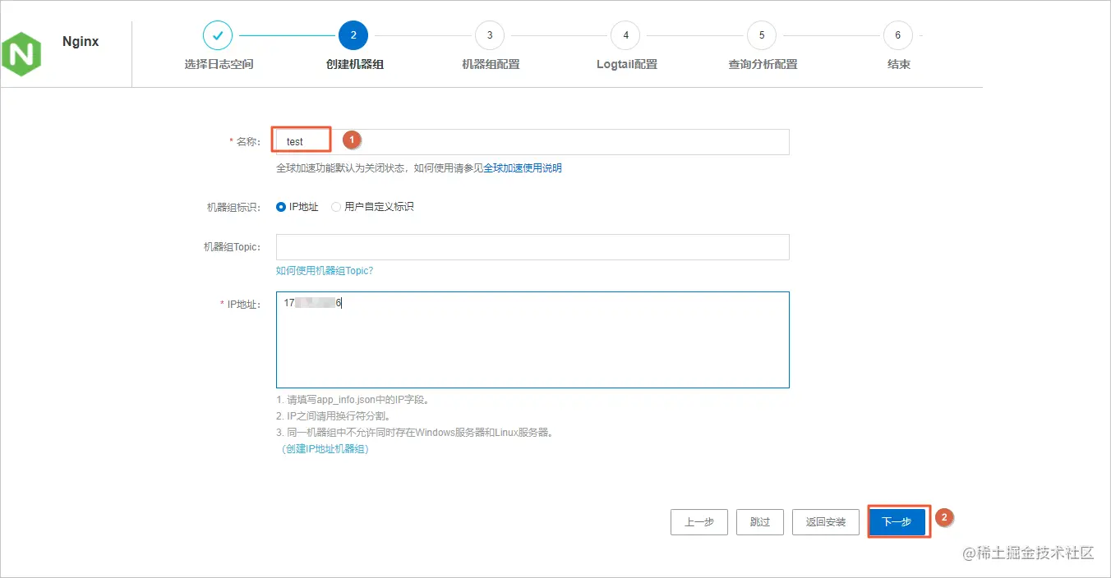Select the 用户自定义标识 radio button

tap(336, 207)
